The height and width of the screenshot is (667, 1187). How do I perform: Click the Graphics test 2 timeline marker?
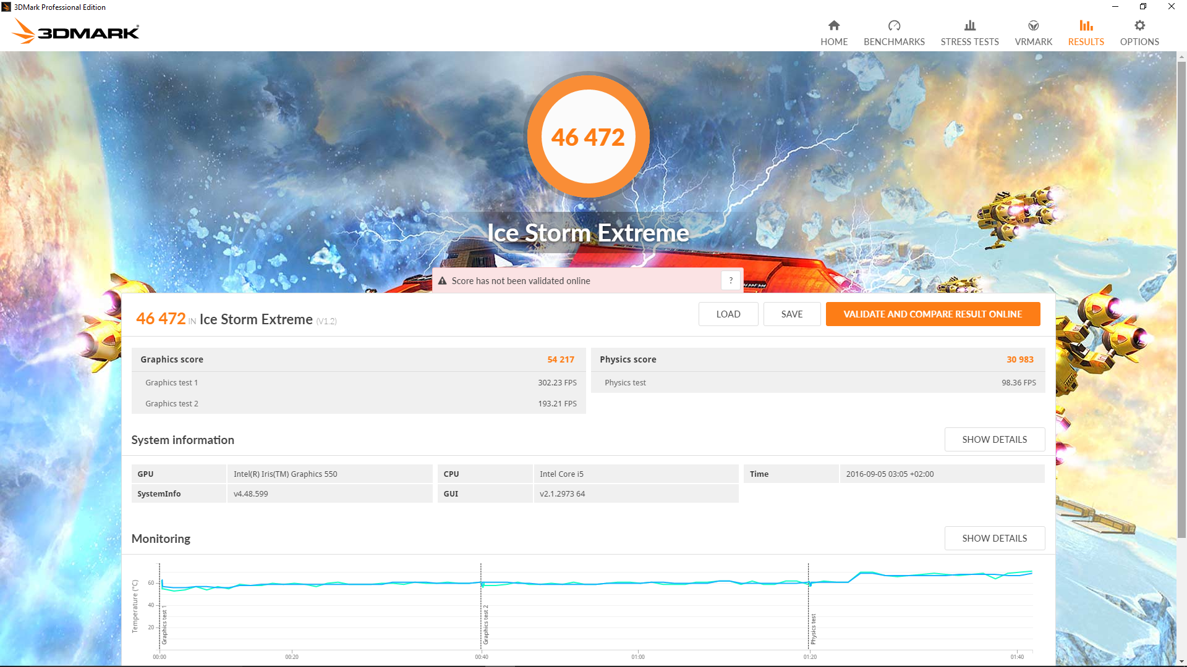(x=486, y=624)
